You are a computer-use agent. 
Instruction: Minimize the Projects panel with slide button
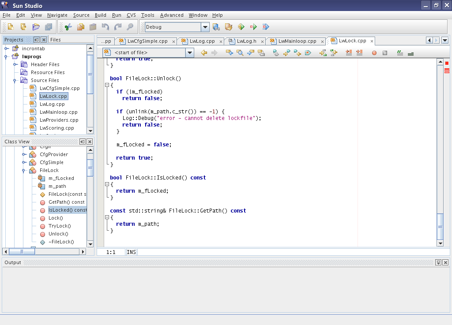37,40
